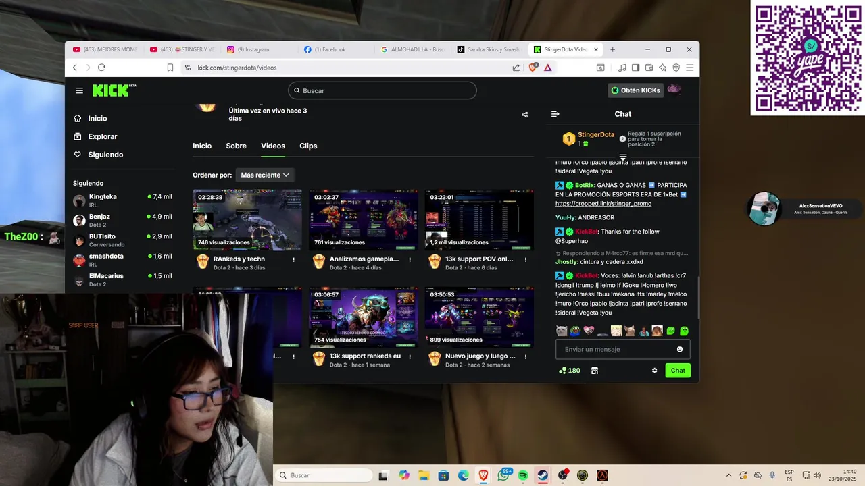Click the Obtén KICKs button
865x486 pixels.
click(635, 90)
